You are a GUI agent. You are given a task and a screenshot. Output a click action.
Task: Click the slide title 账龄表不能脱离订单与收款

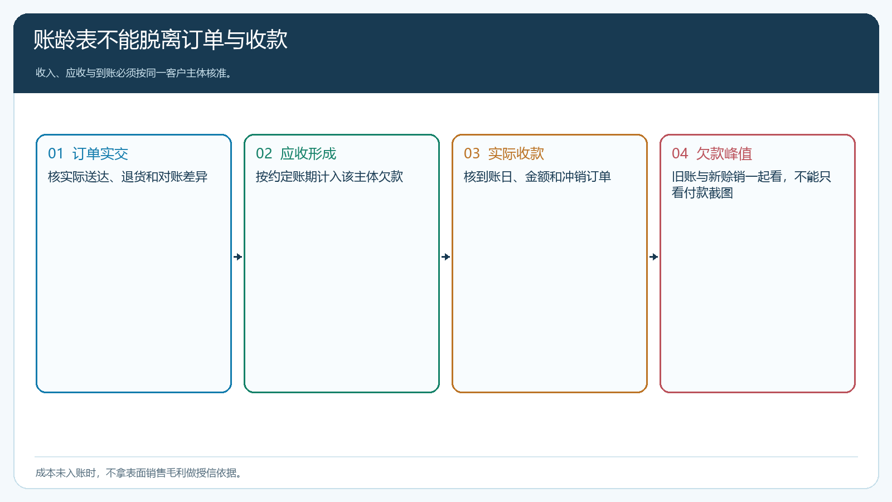click(161, 40)
